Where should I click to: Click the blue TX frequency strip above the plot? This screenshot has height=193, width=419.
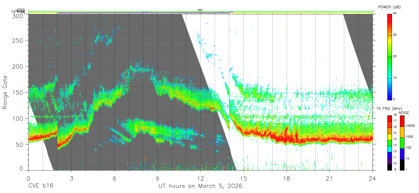pos(143,13)
